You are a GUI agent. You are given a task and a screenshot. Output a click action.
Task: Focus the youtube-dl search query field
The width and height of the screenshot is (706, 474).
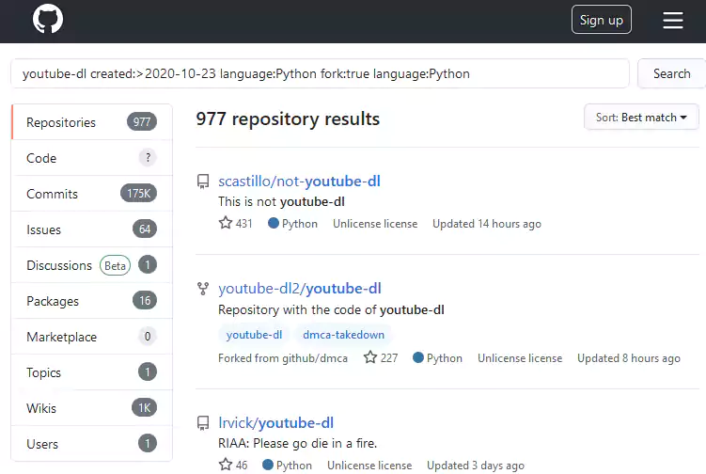point(320,73)
